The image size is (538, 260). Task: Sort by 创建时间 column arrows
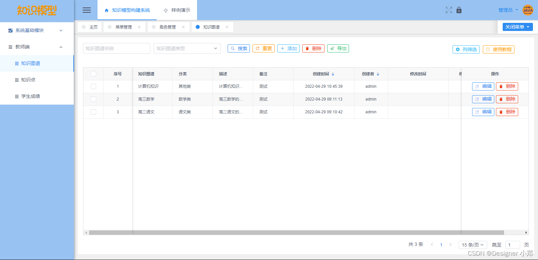pos(333,74)
